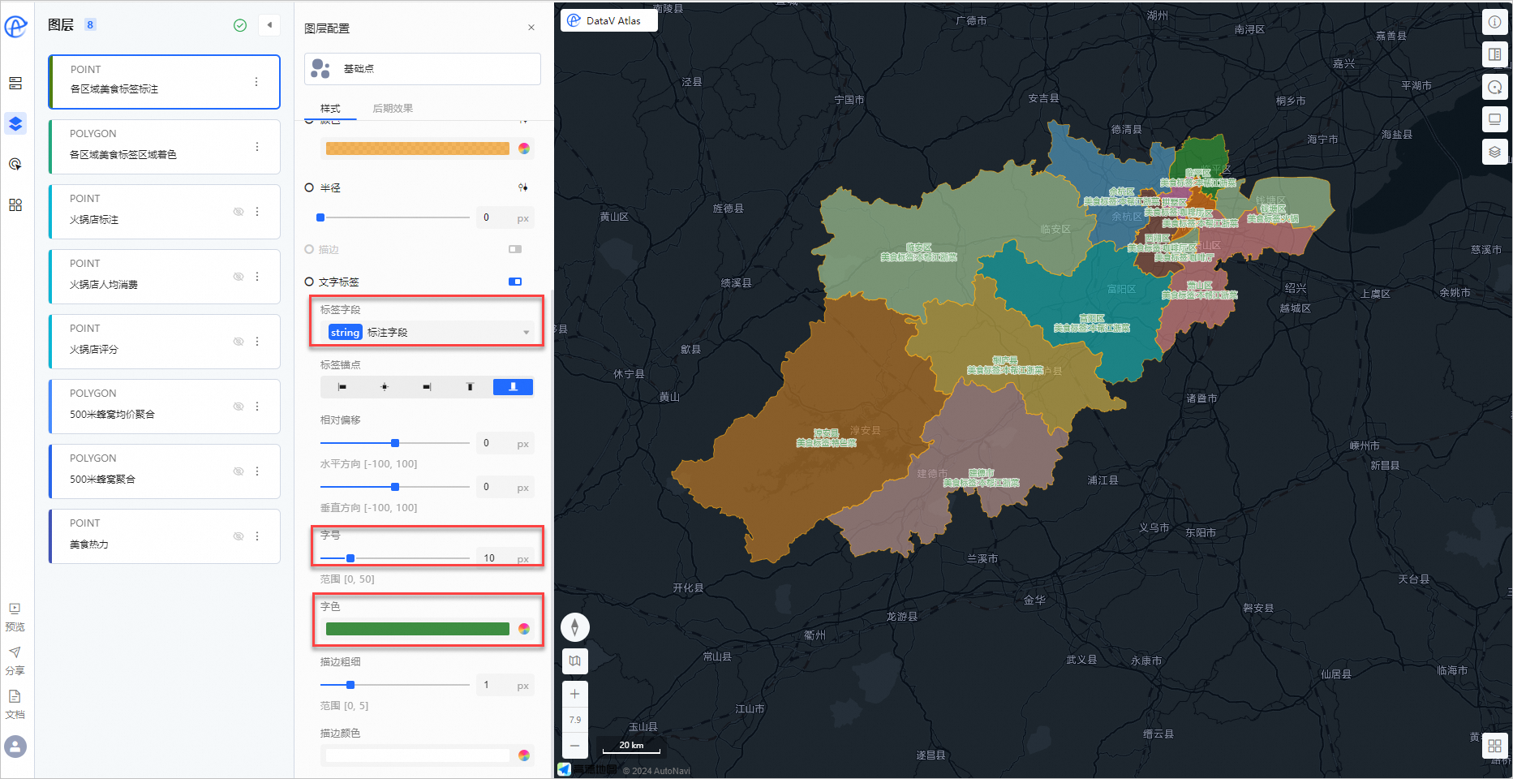Toggle the 描边 switch on
1513x779 pixels.
(515, 249)
